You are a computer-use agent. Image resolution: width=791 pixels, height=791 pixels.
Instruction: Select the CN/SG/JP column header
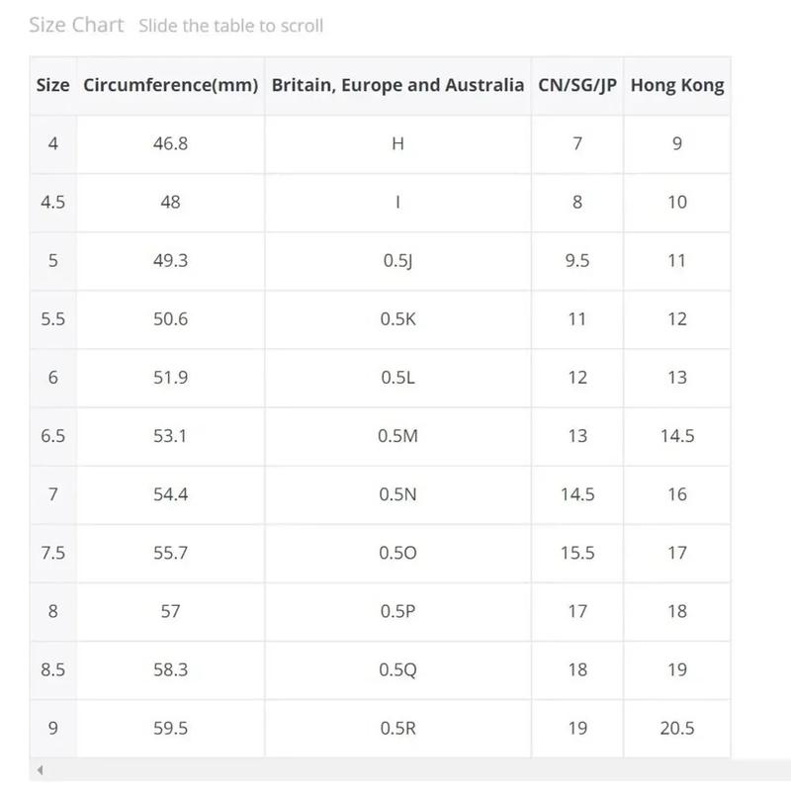(x=577, y=85)
